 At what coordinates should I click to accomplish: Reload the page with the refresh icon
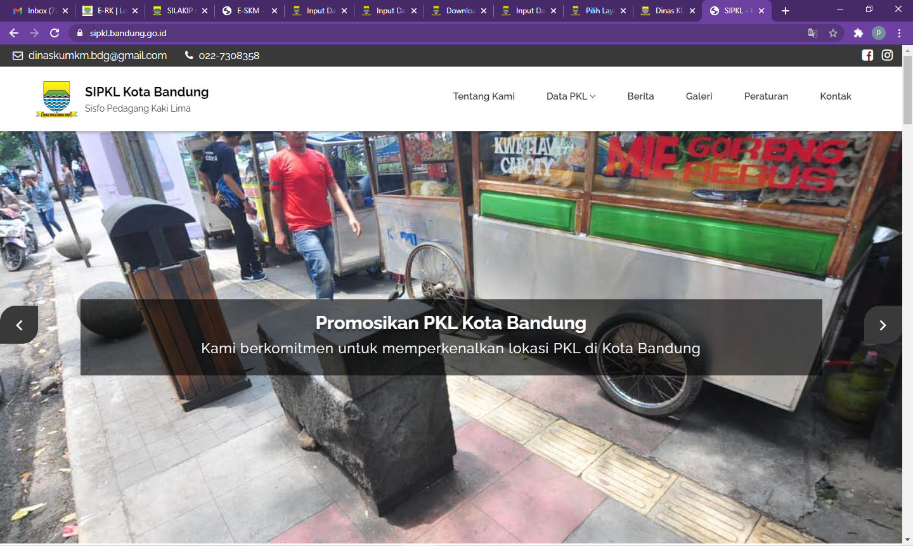point(55,33)
